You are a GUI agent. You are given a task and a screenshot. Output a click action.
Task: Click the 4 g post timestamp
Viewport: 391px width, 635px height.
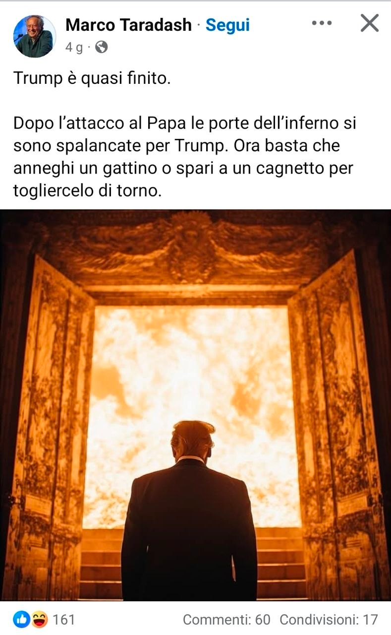(74, 47)
